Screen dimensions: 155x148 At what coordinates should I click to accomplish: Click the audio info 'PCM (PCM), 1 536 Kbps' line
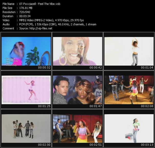pyautogui.click(x=58, y=24)
